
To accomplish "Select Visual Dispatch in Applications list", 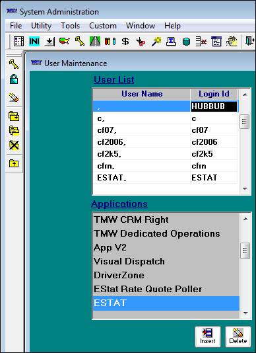I will point(166,261).
